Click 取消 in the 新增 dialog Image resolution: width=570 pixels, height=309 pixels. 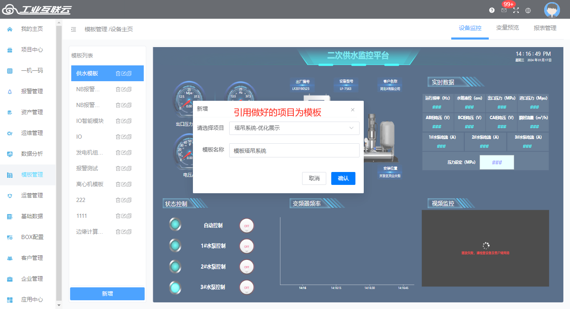click(314, 178)
